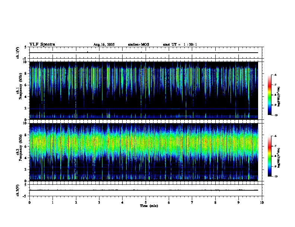Click the 'ch.3(V)' axis label at bottom
Screen dimensions: 295x227
[x=18, y=190]
